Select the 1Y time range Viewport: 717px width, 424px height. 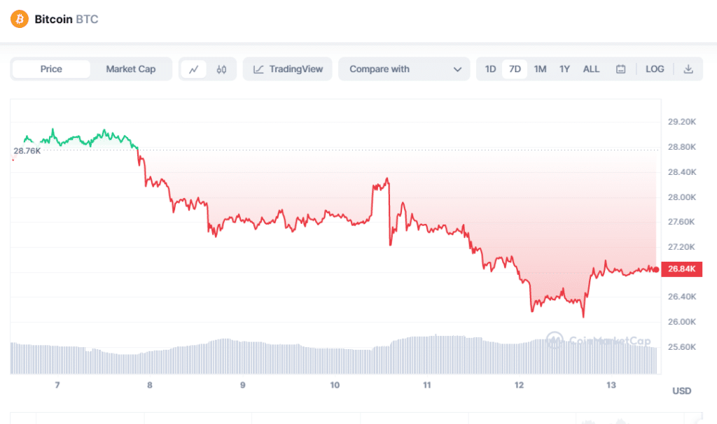tap(564, 69)
